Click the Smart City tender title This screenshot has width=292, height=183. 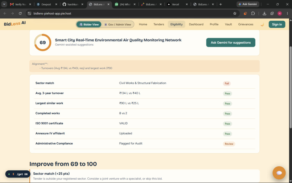[118, 40]
